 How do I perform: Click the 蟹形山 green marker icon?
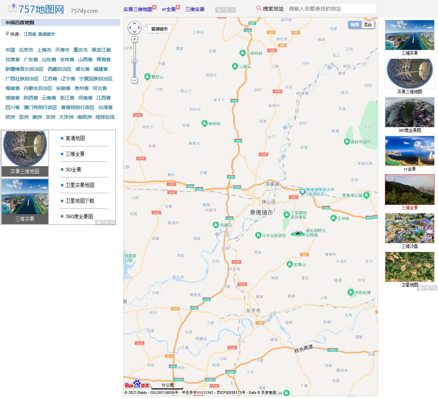(147, 76)
